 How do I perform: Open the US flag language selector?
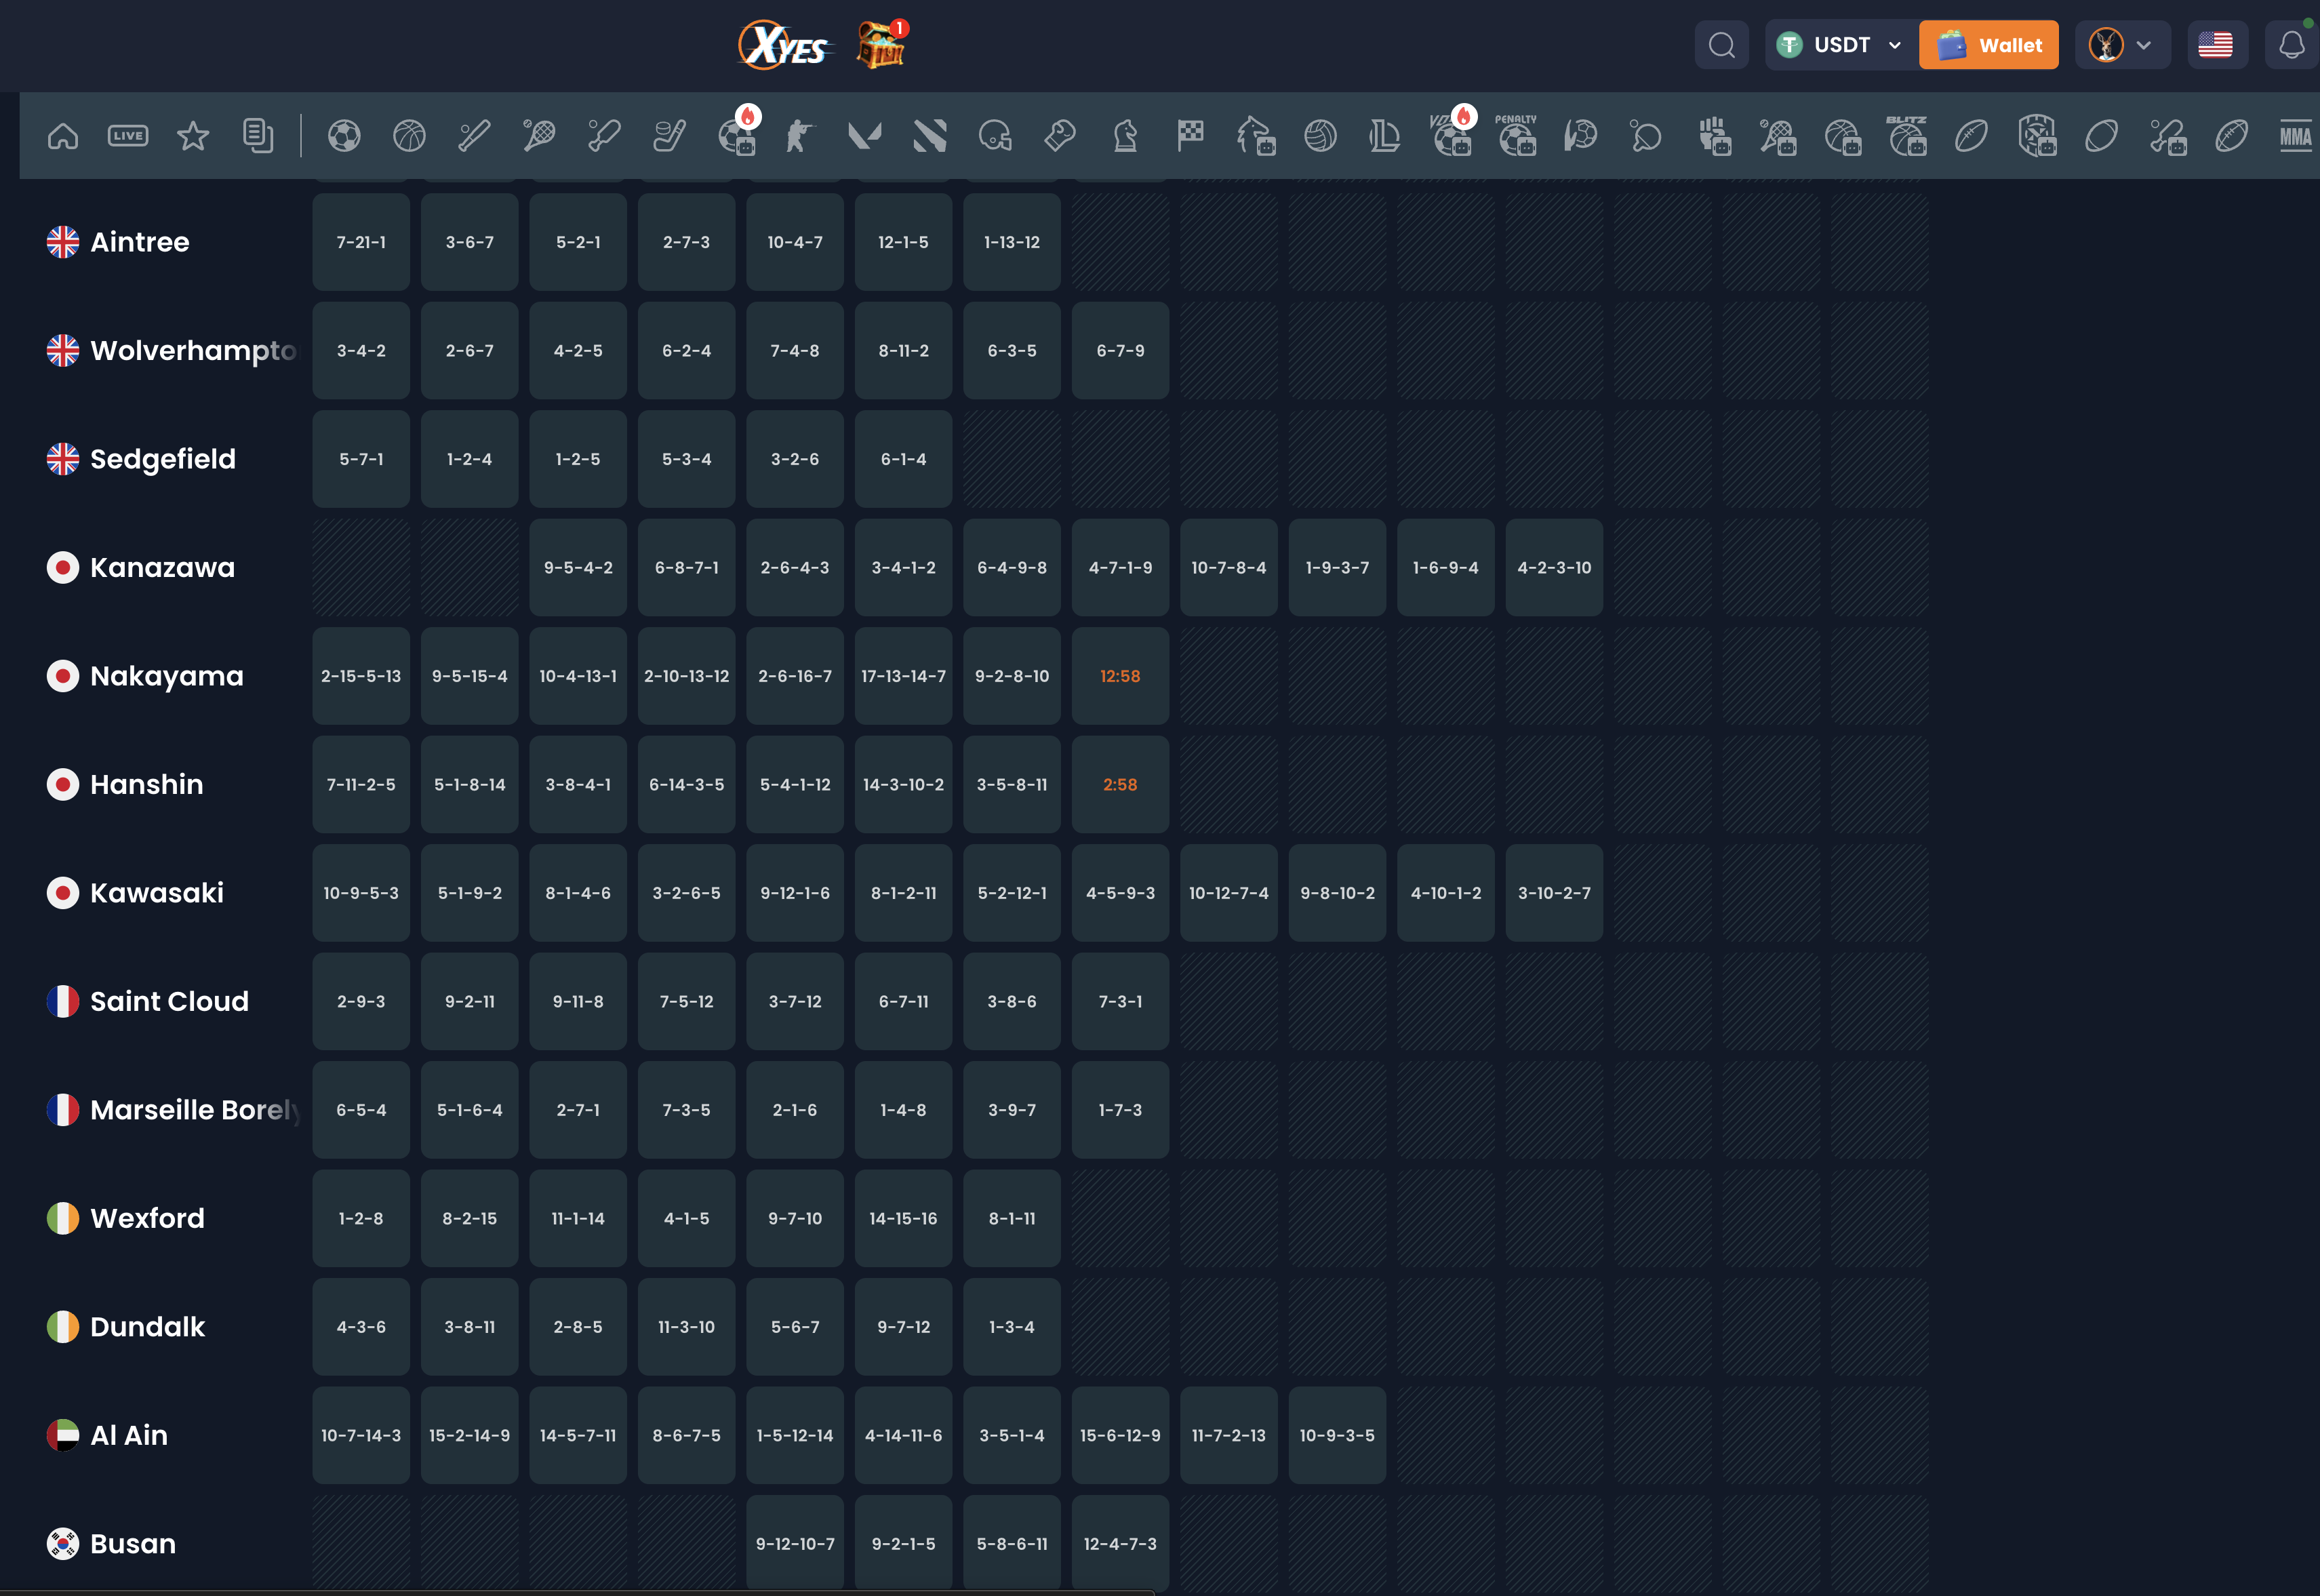click(x=2215, y=45)
